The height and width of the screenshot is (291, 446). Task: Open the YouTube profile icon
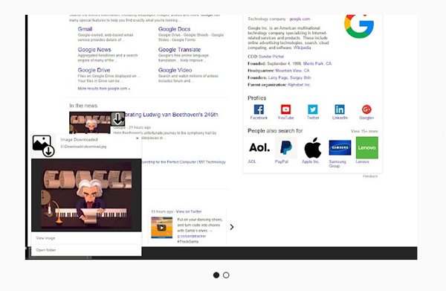[285, 109]
